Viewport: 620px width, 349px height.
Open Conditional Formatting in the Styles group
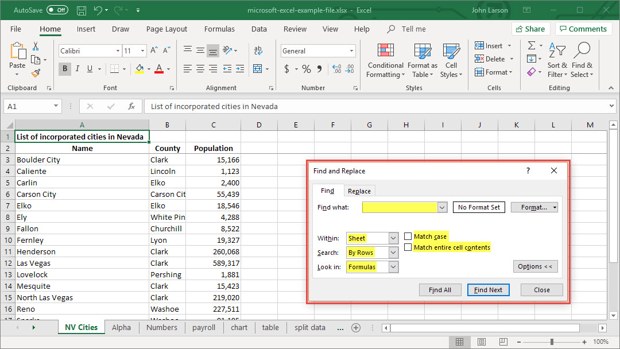point(385,60)
